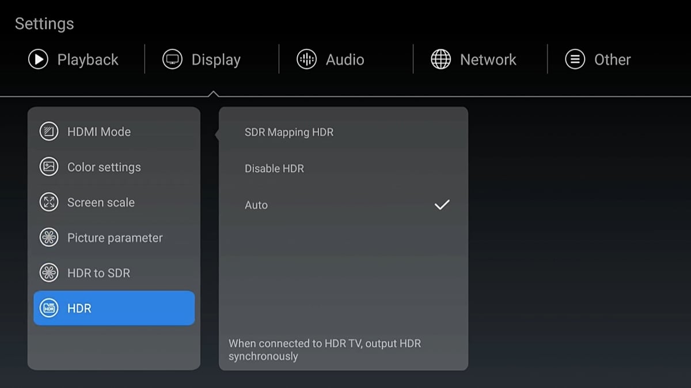Screen dimensions: 691x388
Task: Click the Auto option checkmark
Action: coord(442,205)
